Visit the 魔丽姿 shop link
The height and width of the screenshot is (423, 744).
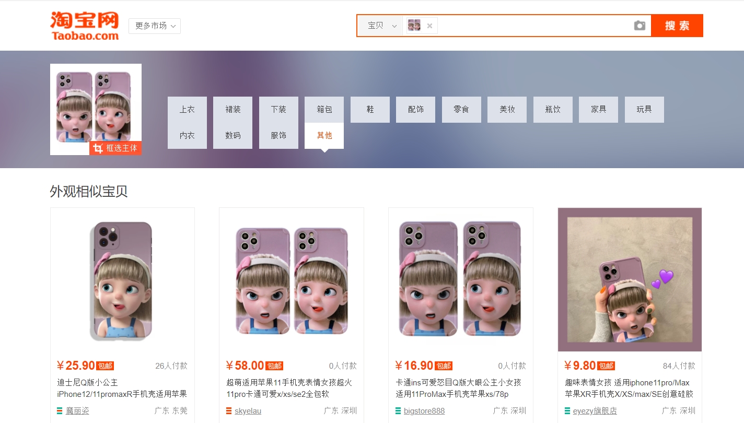point(77,411)
